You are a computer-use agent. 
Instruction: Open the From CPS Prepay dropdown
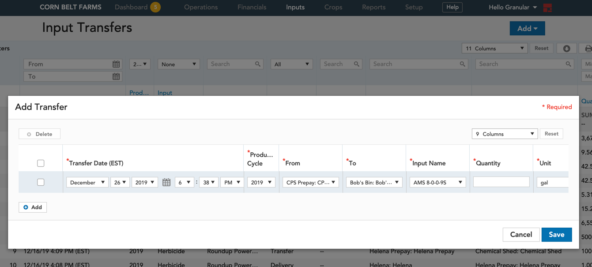click(311, 182)
